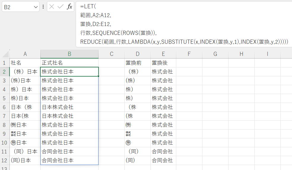Select cell D10 with ㊑ symbol
This screenshot has width=292, height=170.
[x=137, y=143]
